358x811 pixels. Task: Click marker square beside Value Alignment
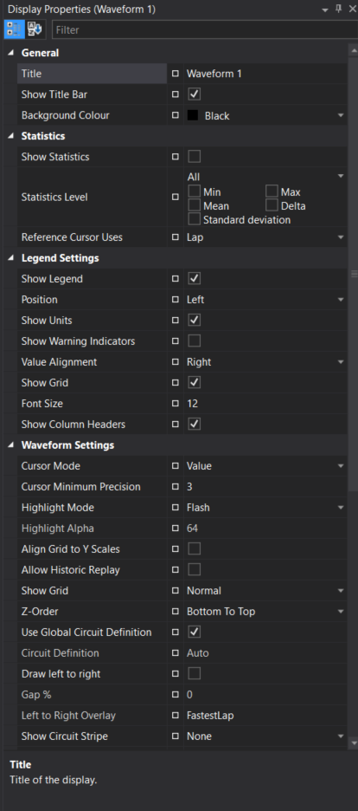[176, 362]
